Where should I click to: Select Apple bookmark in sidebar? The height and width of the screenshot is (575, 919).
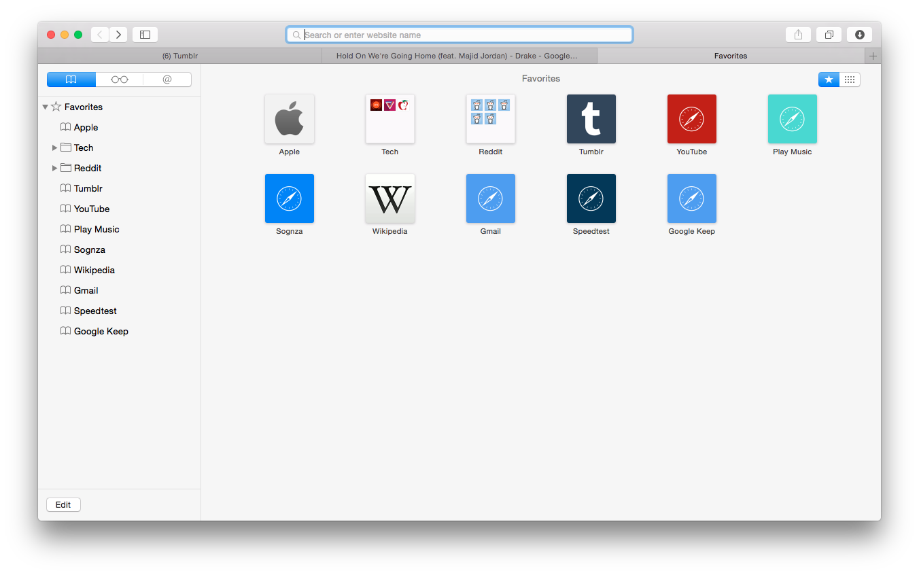coord(119,127)
